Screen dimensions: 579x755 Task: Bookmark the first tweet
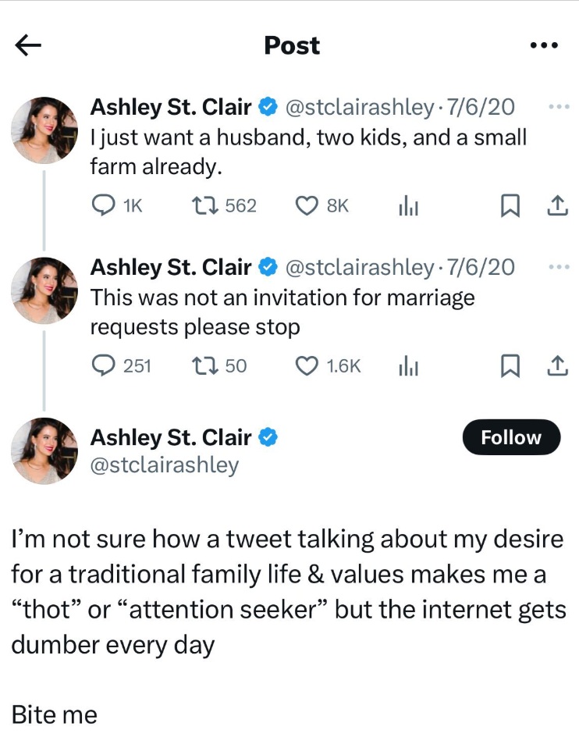pos(511,205)
